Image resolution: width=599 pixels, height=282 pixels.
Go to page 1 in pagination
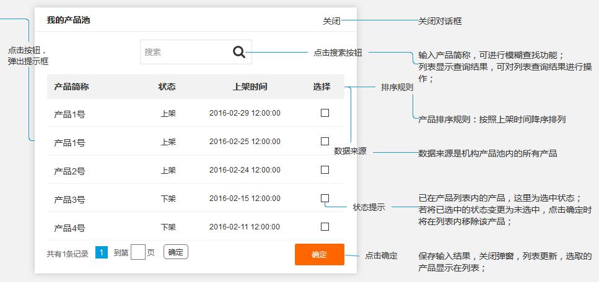102,252
